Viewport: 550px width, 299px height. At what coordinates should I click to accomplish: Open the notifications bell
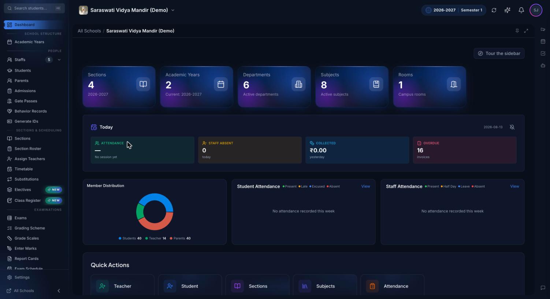coord(521,10)
